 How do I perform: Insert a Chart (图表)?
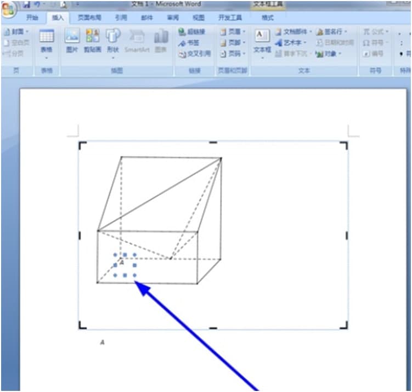pyautogui.click(x=161, y=41)
